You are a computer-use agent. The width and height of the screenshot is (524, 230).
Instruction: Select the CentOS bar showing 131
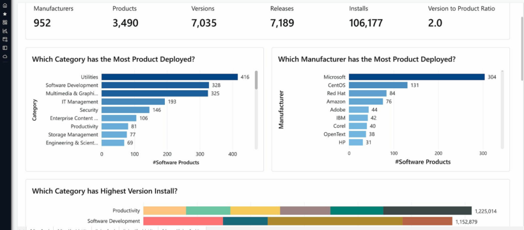click(x=378, y=85)
